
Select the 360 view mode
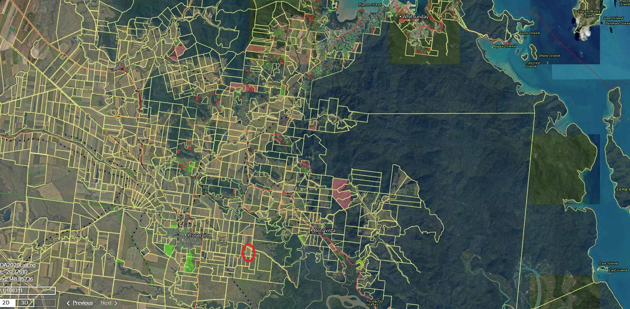pos(45,303)
